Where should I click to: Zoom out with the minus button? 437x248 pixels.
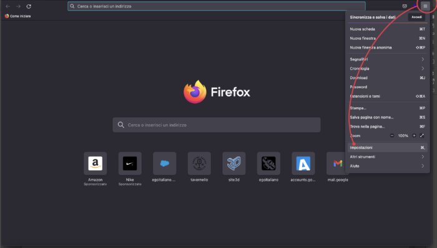392,136
